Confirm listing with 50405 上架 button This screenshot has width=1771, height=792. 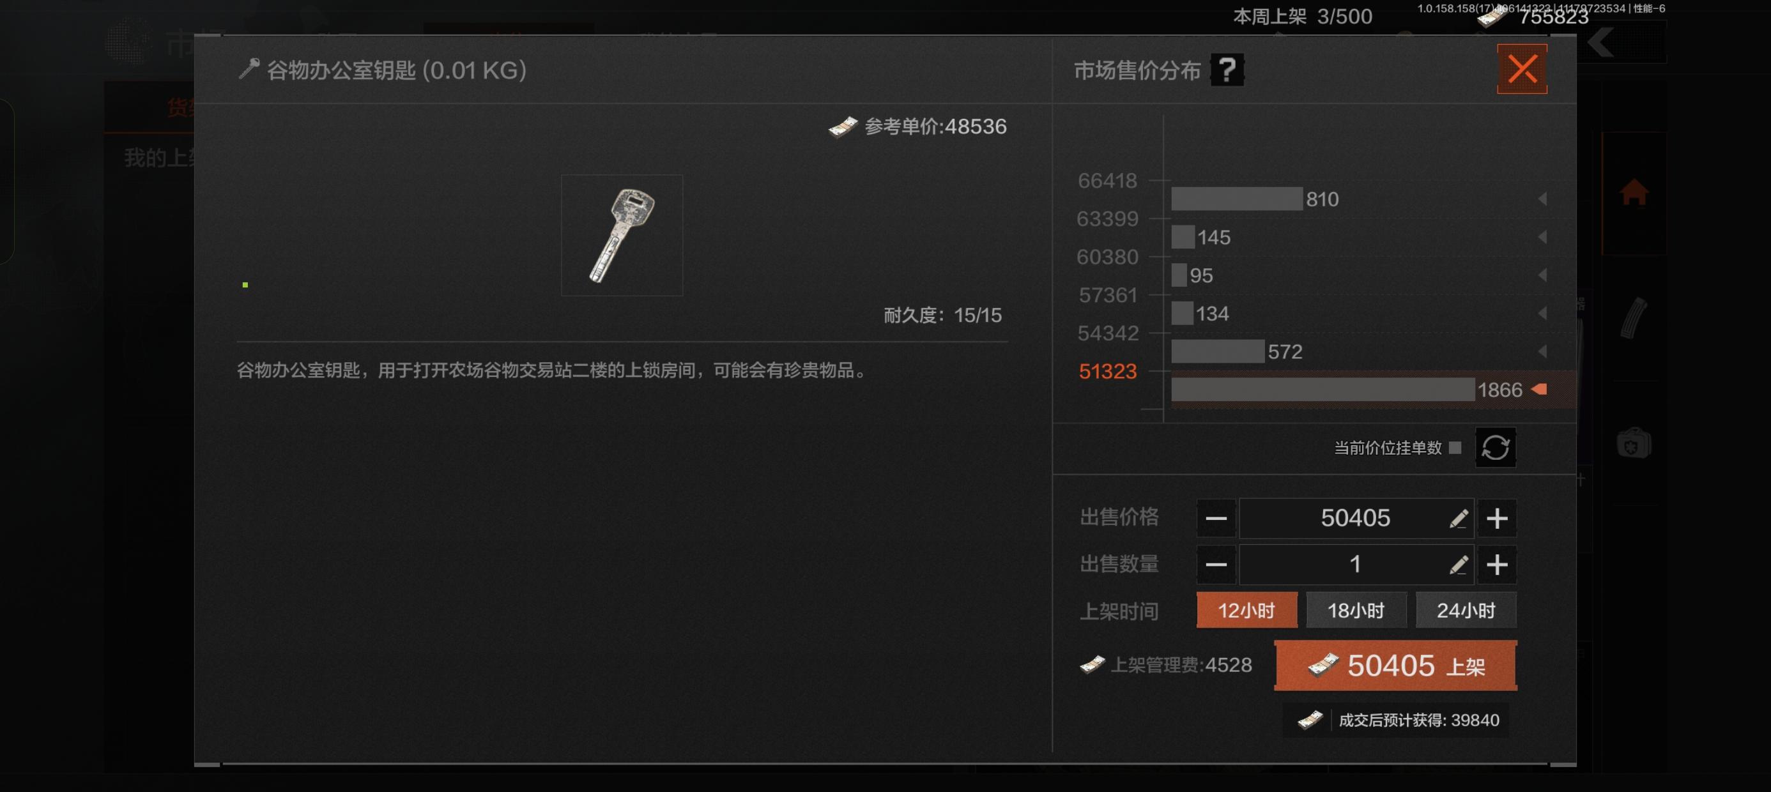point(1395,666)
